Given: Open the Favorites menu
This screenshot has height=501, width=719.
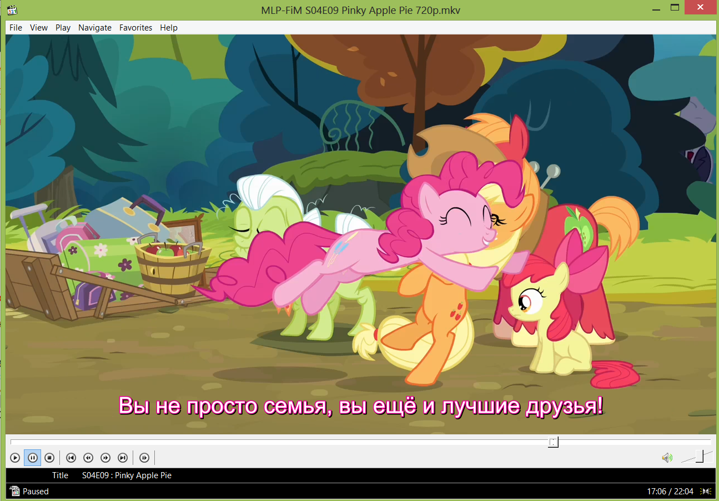Looking at the screenshot, I should click(x=135, y=28).
